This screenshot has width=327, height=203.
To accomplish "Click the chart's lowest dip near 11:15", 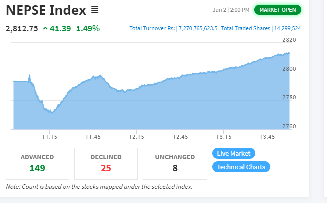I will (x=51, y=113).
